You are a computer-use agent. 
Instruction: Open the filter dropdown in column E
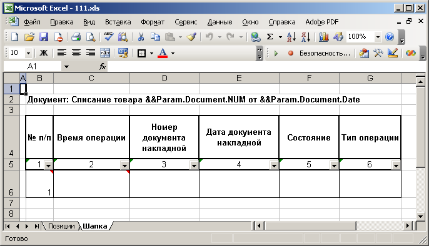click(x=274, y=165)
